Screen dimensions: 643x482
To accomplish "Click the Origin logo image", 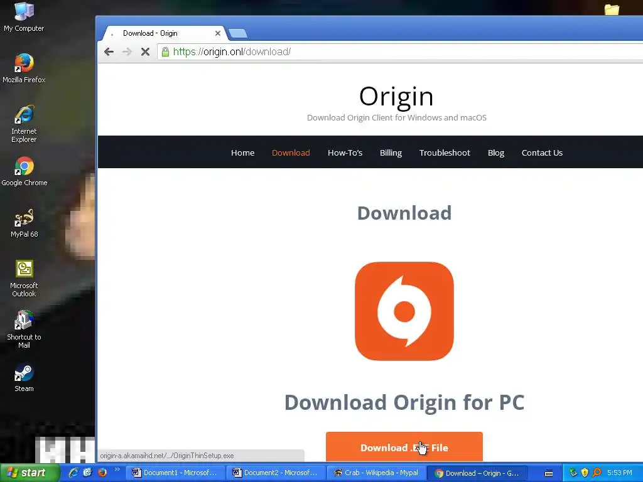I will pyautogui.click(x=404, y=311).
